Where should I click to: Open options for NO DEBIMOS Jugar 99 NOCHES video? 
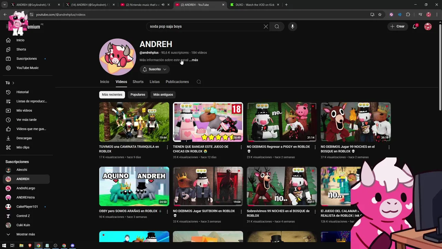389,147
